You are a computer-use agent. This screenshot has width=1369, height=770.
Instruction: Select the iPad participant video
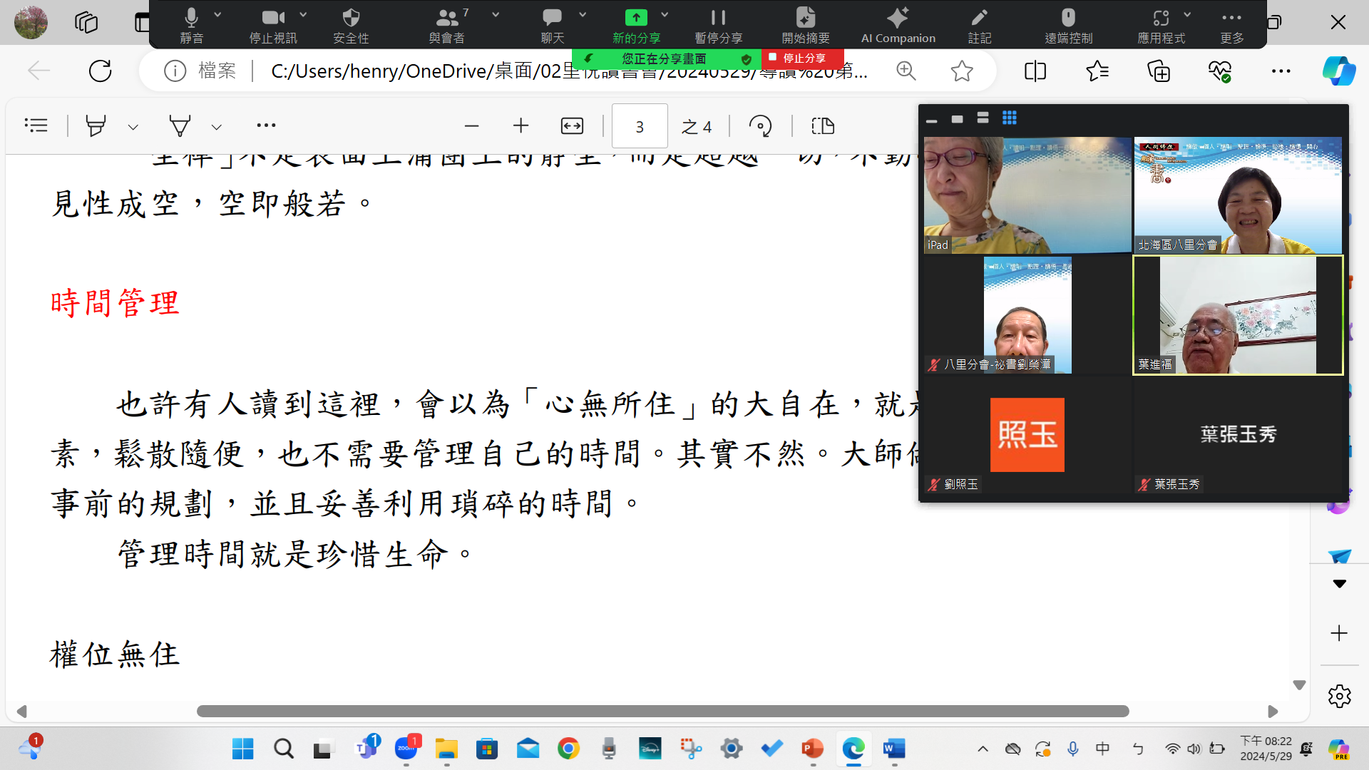tap(1027, 195)
